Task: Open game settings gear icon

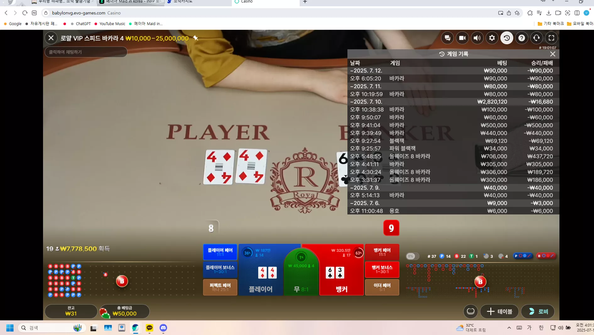Action: pyautogui.click(x=492, y=38)
